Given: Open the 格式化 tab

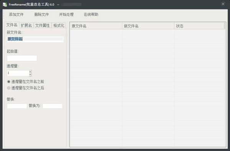Looking at the screenshot, I should 59,26.
